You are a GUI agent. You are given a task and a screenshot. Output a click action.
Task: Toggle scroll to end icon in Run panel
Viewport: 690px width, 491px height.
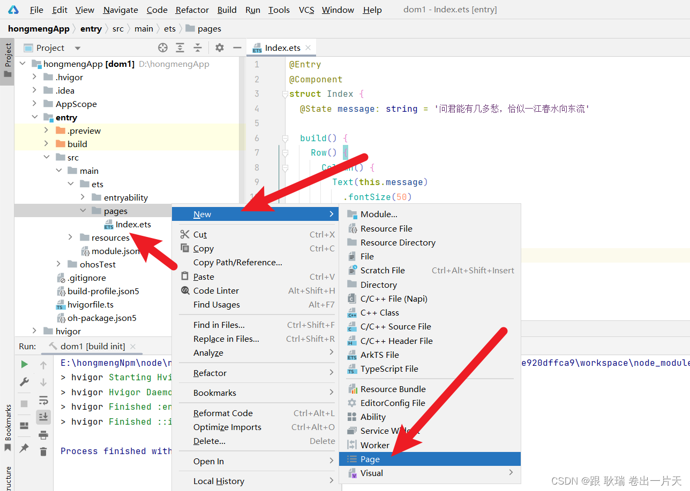[43, 417]
